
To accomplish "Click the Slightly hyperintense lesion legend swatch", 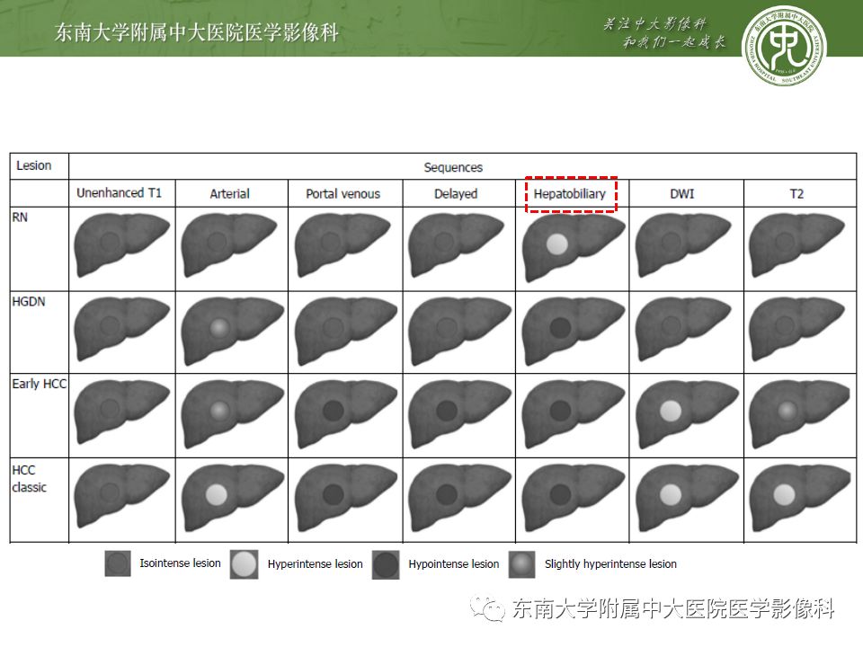I will pos(521,565).
